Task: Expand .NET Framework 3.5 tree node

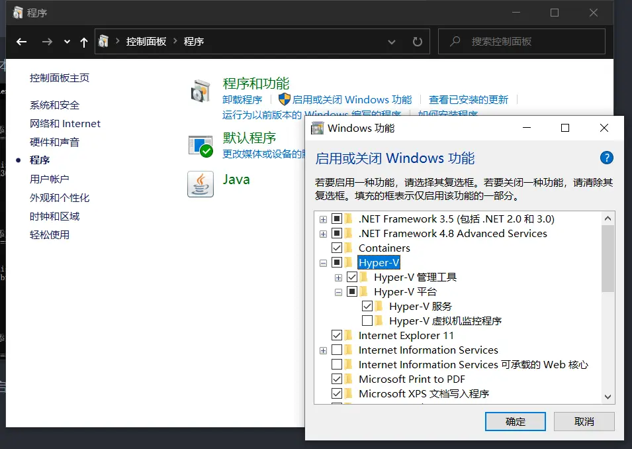Action: click(x=323, y=219)
